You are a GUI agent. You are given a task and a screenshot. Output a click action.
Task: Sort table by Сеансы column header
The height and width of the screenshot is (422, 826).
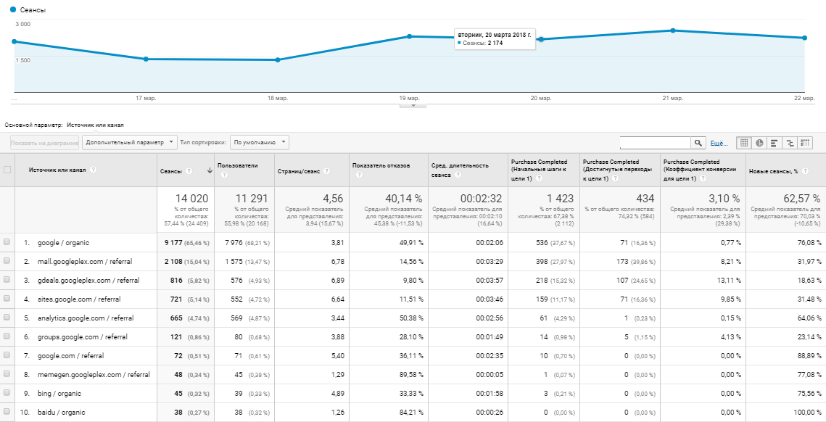171,171
